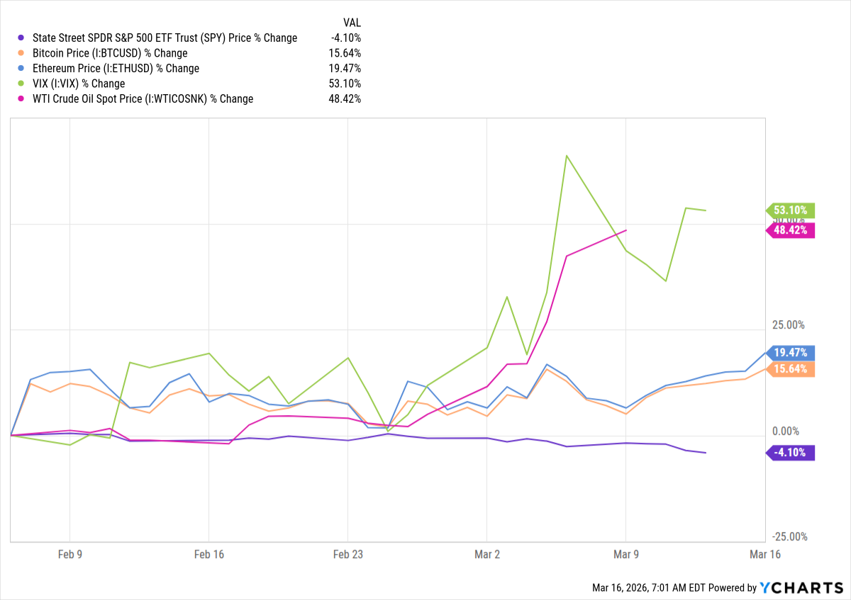Click the orange 15.64% Bitcoin value flag

click(x=791, y=369)
